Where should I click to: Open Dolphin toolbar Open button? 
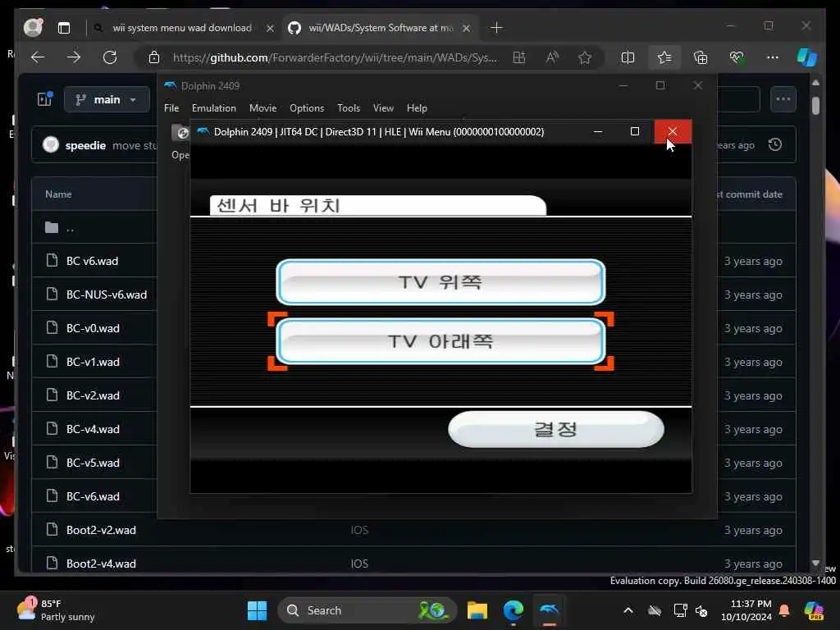pos(181,141)
